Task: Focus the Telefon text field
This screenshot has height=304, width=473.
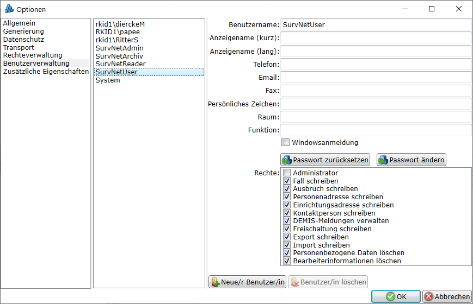Action: tap(376, 65)
